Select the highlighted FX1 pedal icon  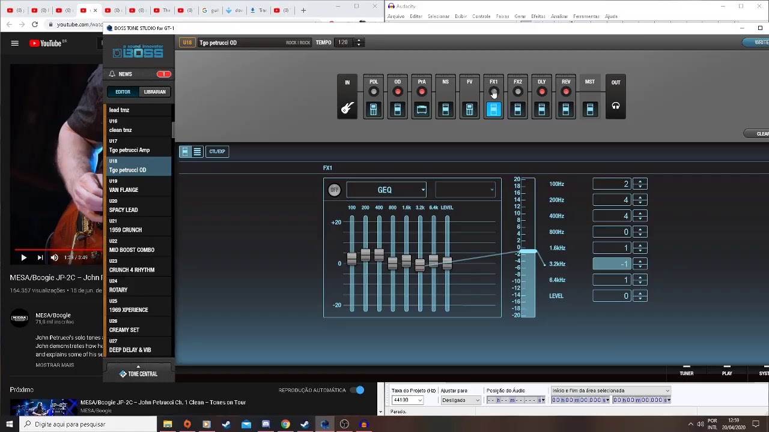493,109
